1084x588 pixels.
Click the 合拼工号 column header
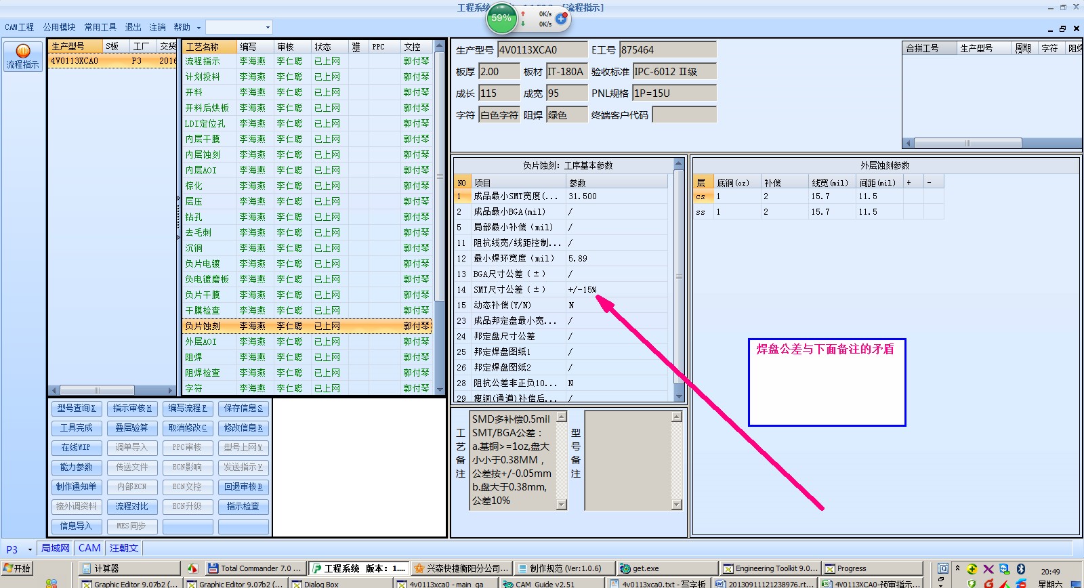(x=930, y=48)
